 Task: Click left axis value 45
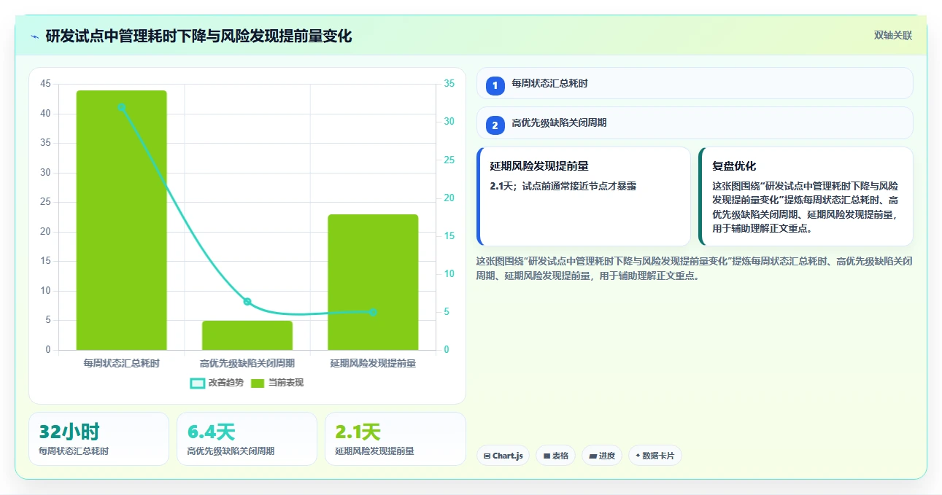coord(45,84)
